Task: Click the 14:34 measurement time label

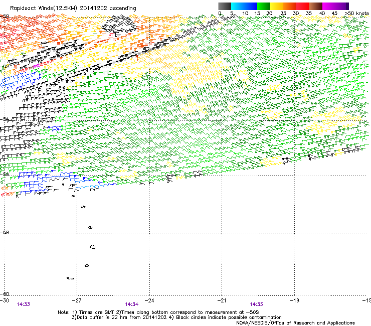Action: point(131,304)
